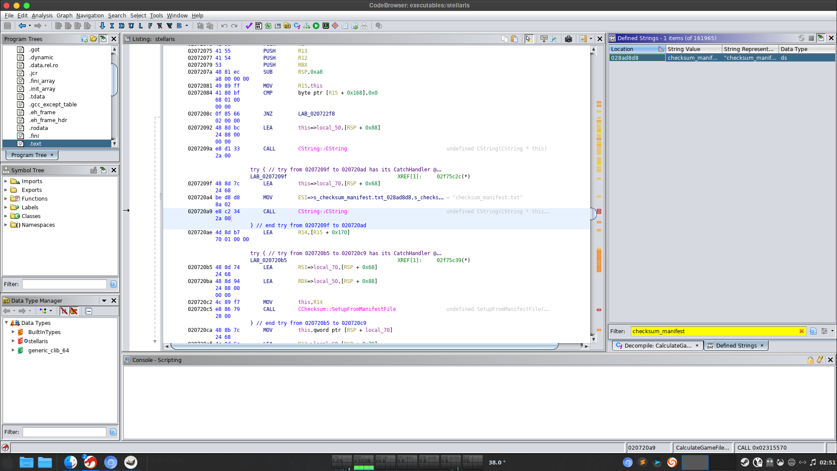Image resolution: width=837 pixels, height=471 pixels.
Task: Open the Analysis menu
Action: point(42,15)
